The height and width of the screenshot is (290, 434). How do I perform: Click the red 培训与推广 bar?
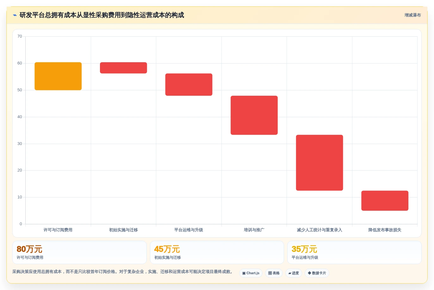coord(254,115)
